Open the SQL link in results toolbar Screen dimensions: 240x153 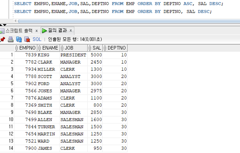tap(37, 39)
